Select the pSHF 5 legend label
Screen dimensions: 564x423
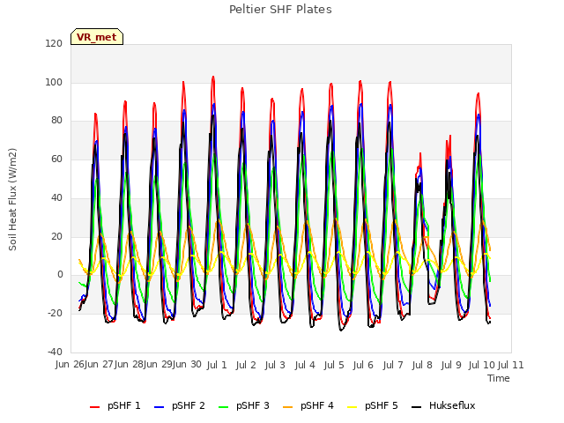(x=382, y=405)
